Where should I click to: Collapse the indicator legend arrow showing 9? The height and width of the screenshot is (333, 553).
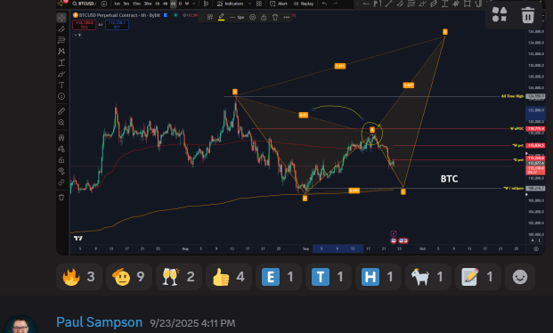pos(77,35)
